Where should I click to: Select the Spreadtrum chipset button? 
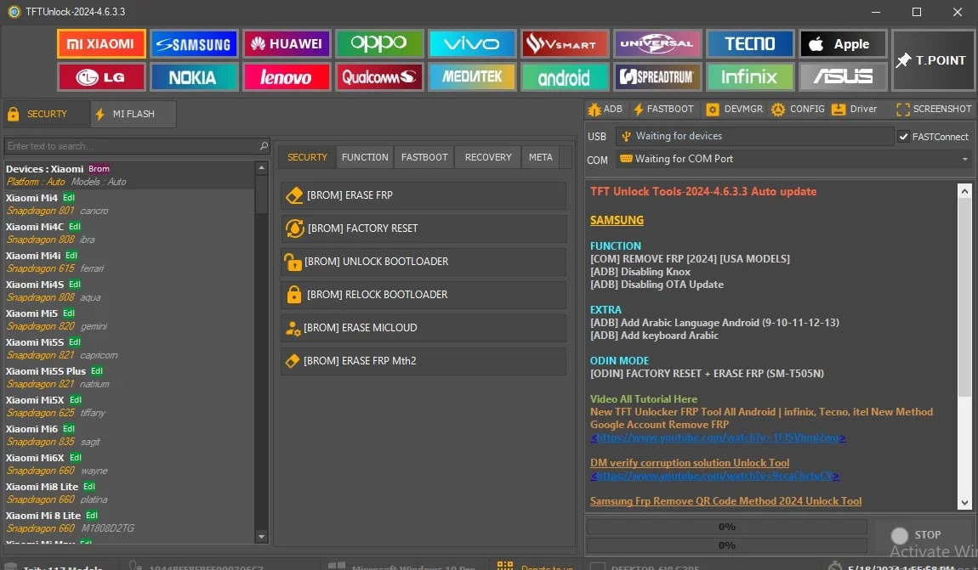click(x=657, y=77)
